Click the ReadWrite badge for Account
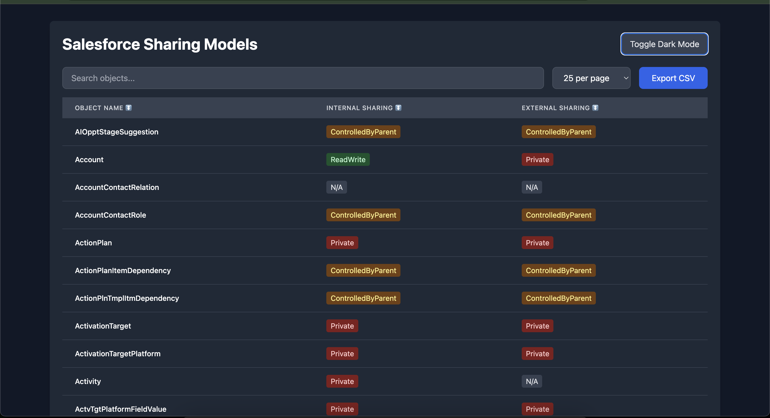This screenshot has height=418, width=770. (348, 160)
